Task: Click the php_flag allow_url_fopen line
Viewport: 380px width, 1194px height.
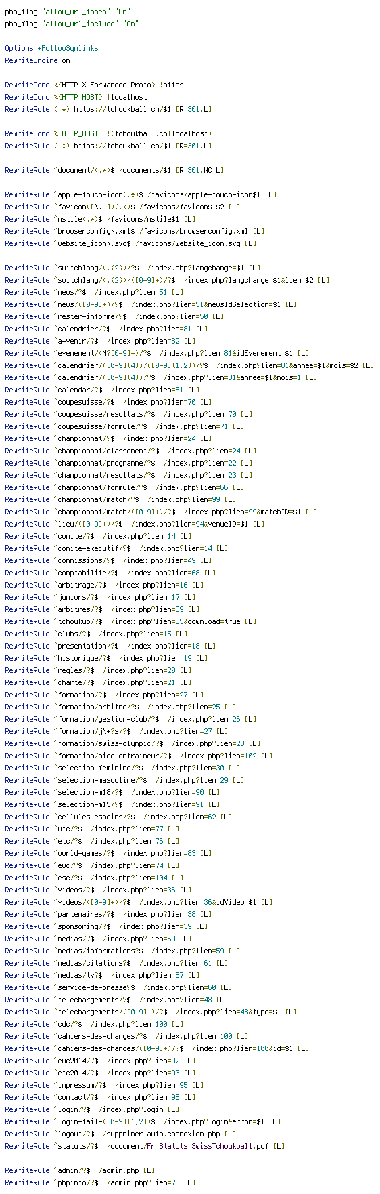Action: (68, 12)
